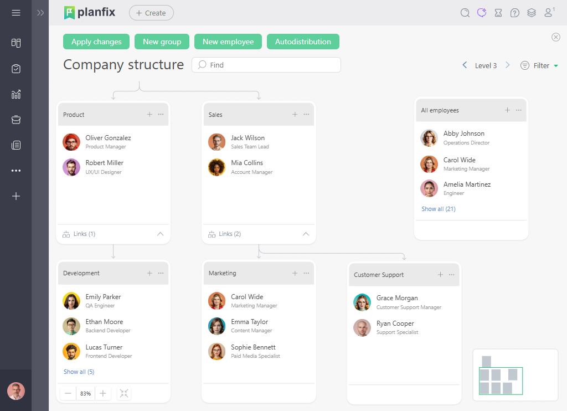This screenshot has height=411, width=567.
Task: Focus the Find search field
Action: tap(266, 65)
